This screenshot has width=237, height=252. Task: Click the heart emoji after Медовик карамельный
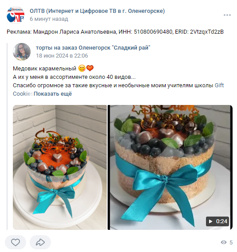pos(90,68)
